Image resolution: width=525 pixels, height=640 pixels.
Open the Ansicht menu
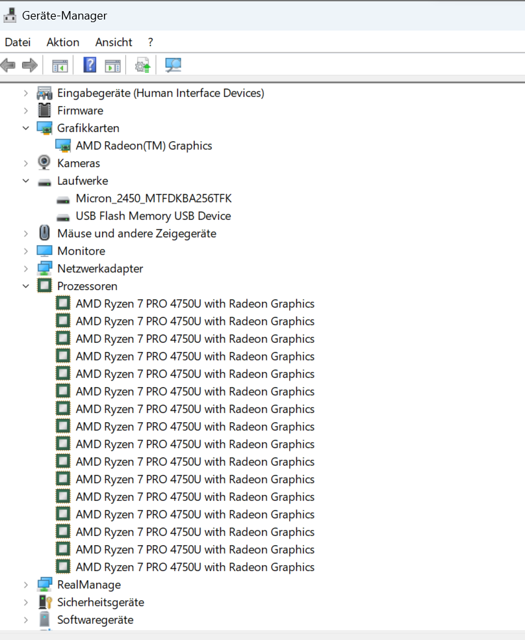(x=114, y=42)
